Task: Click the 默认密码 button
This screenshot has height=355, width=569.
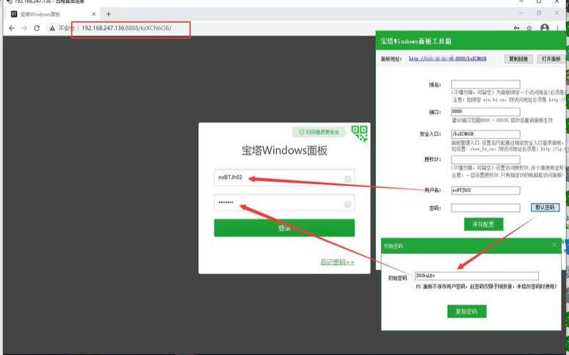Action: [x=545, y=208]
